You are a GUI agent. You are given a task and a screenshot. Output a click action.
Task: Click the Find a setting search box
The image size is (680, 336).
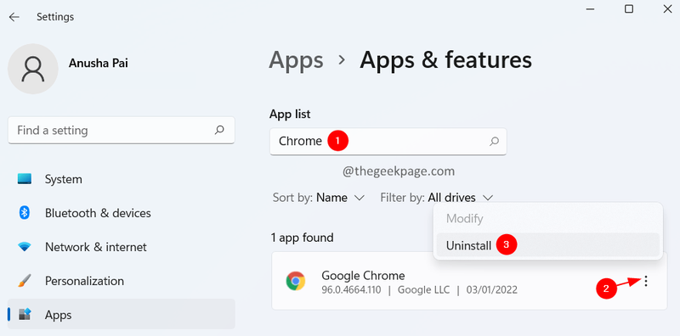tap(122, 130)
